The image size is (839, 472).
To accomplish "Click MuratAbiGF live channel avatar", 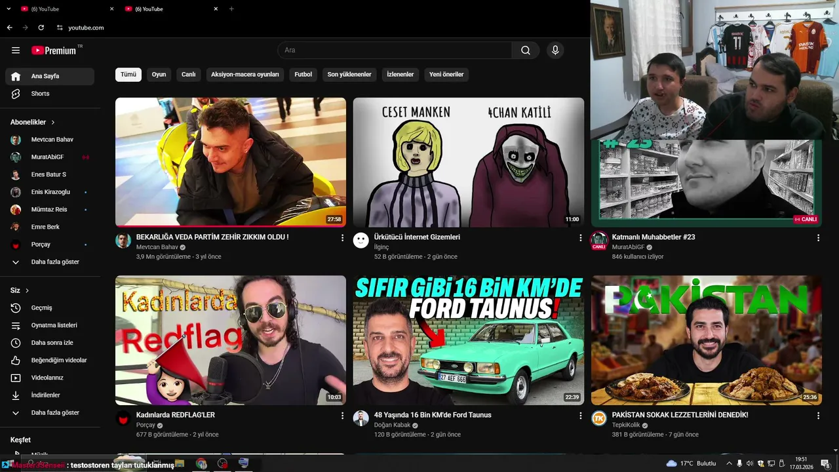I will [599, 241].
